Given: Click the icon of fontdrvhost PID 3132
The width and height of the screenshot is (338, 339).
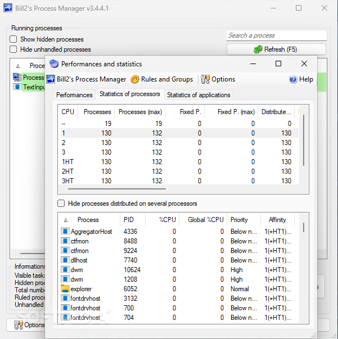Looking at the screenshot, I should click(65, 298).
